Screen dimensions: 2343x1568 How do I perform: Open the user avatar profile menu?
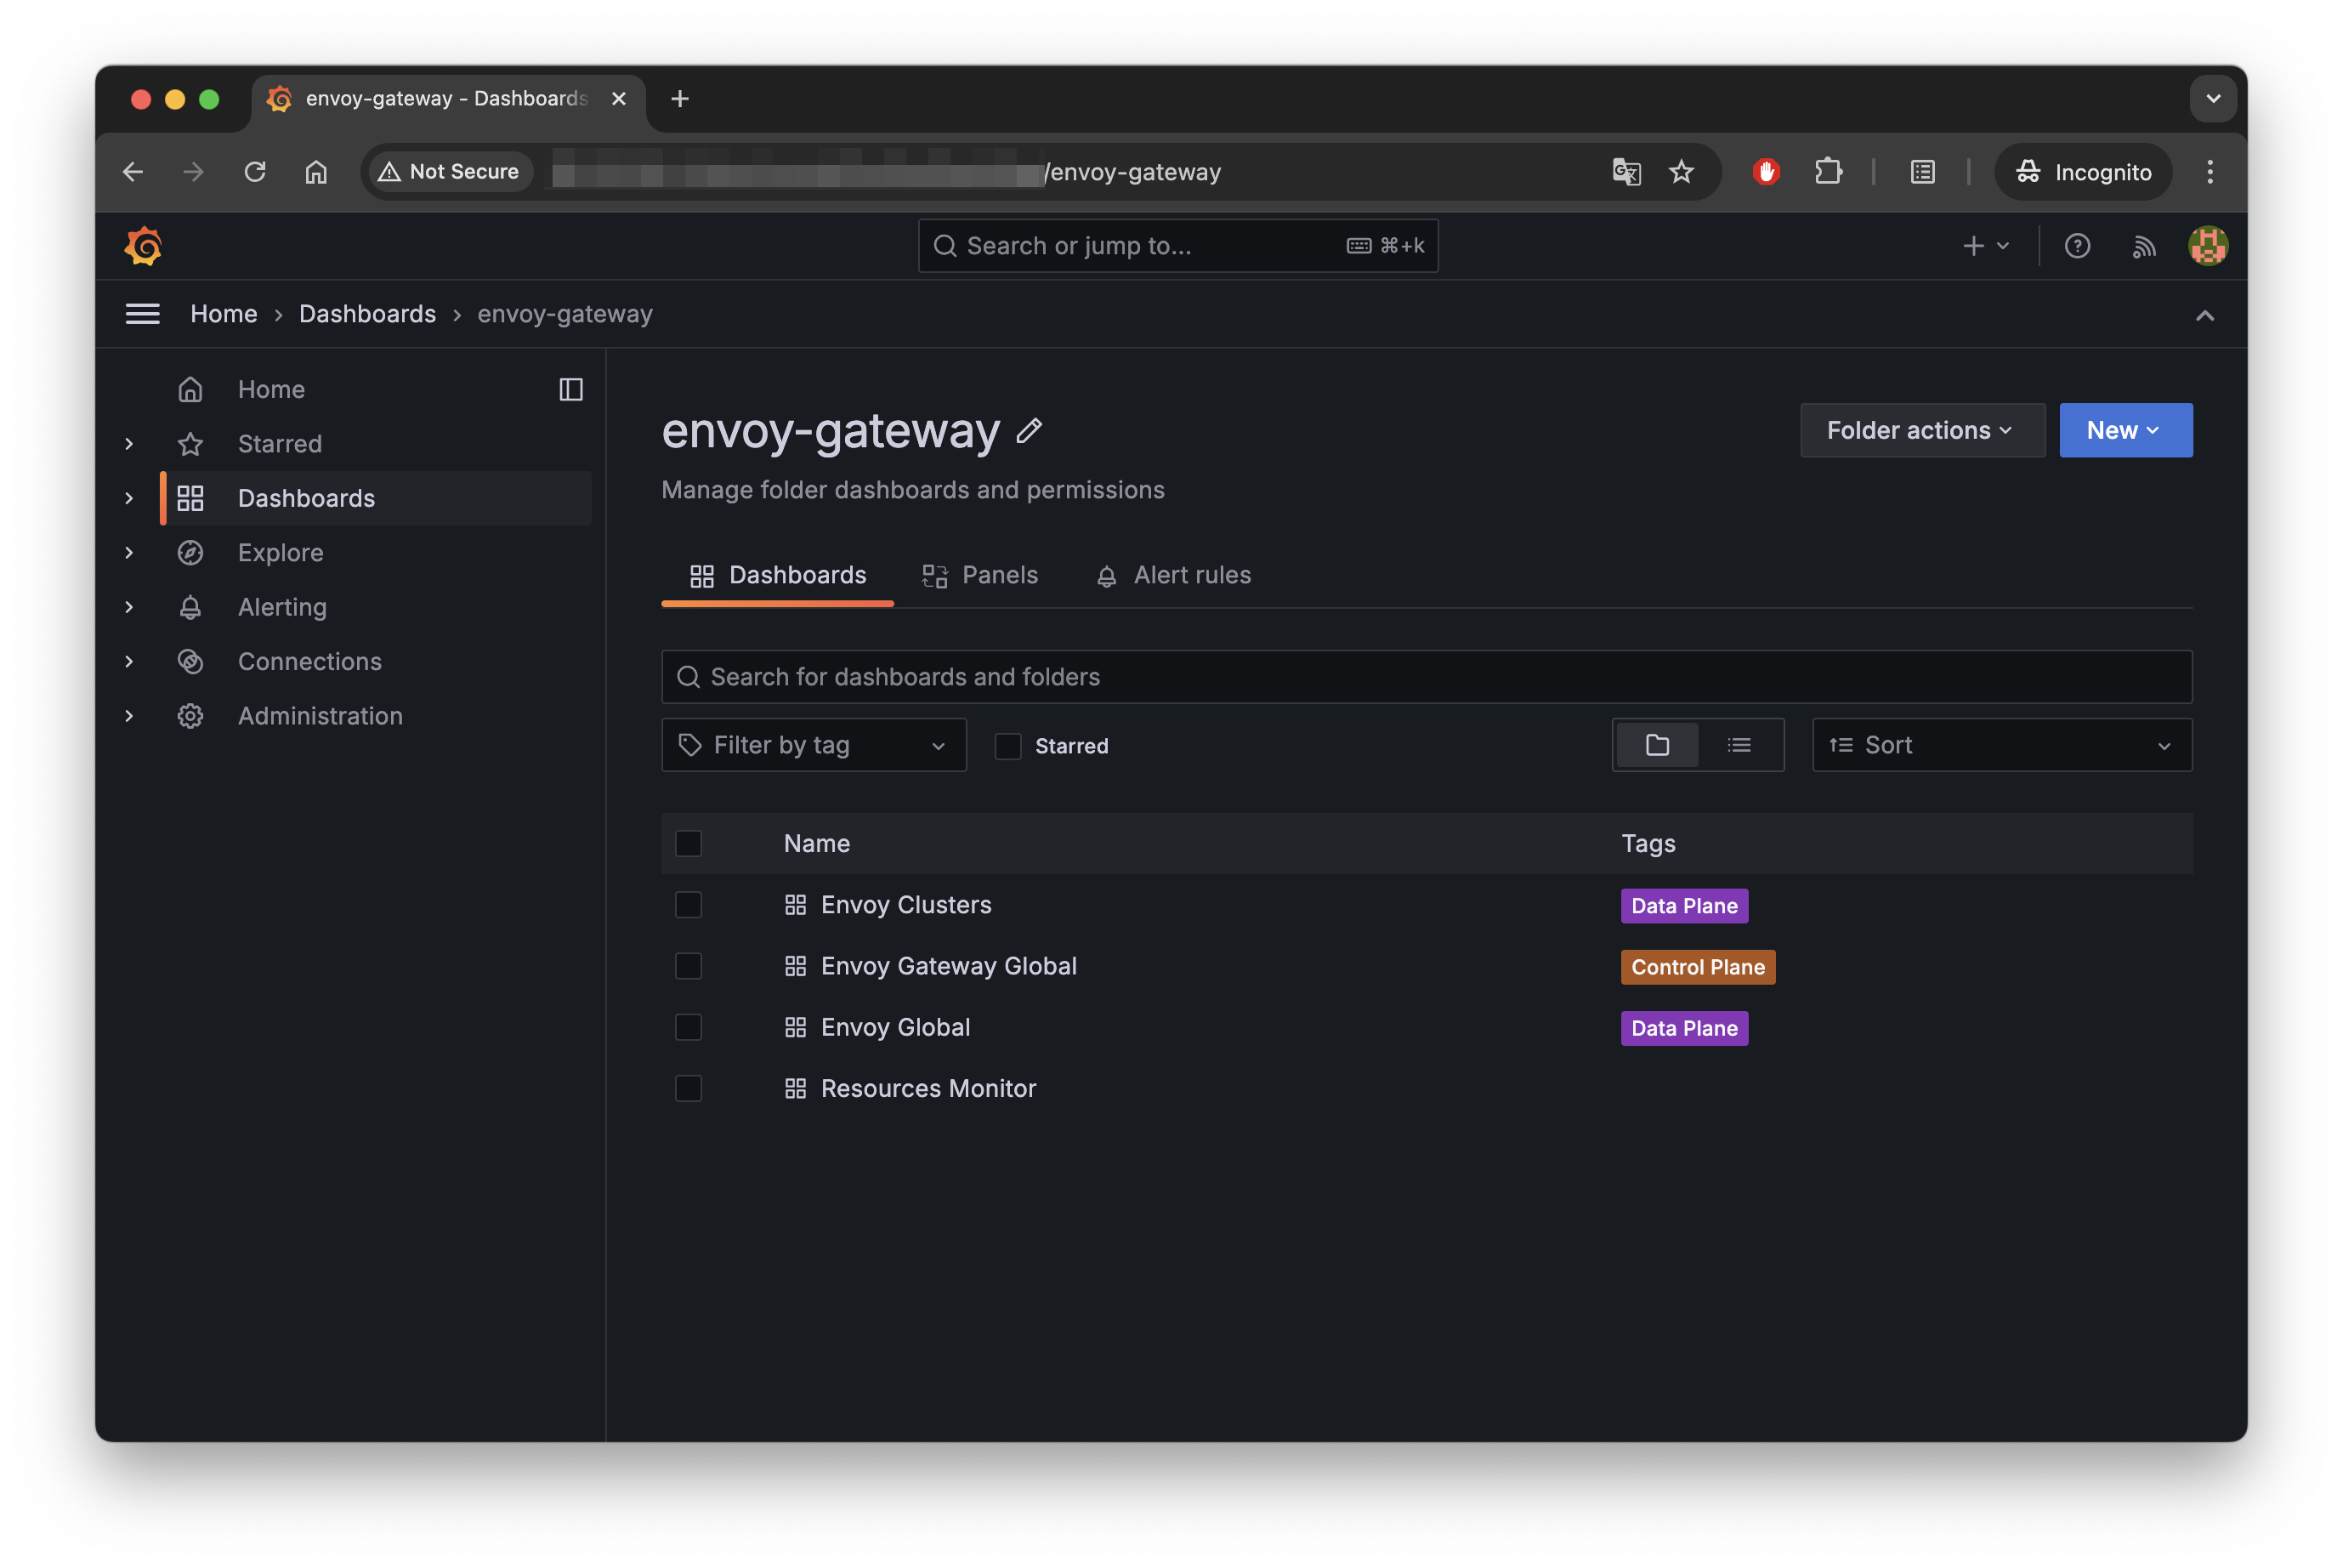click(2208, 246)
